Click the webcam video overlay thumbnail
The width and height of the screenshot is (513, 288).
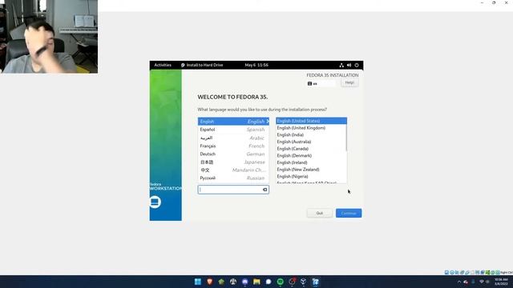[49, 37]
